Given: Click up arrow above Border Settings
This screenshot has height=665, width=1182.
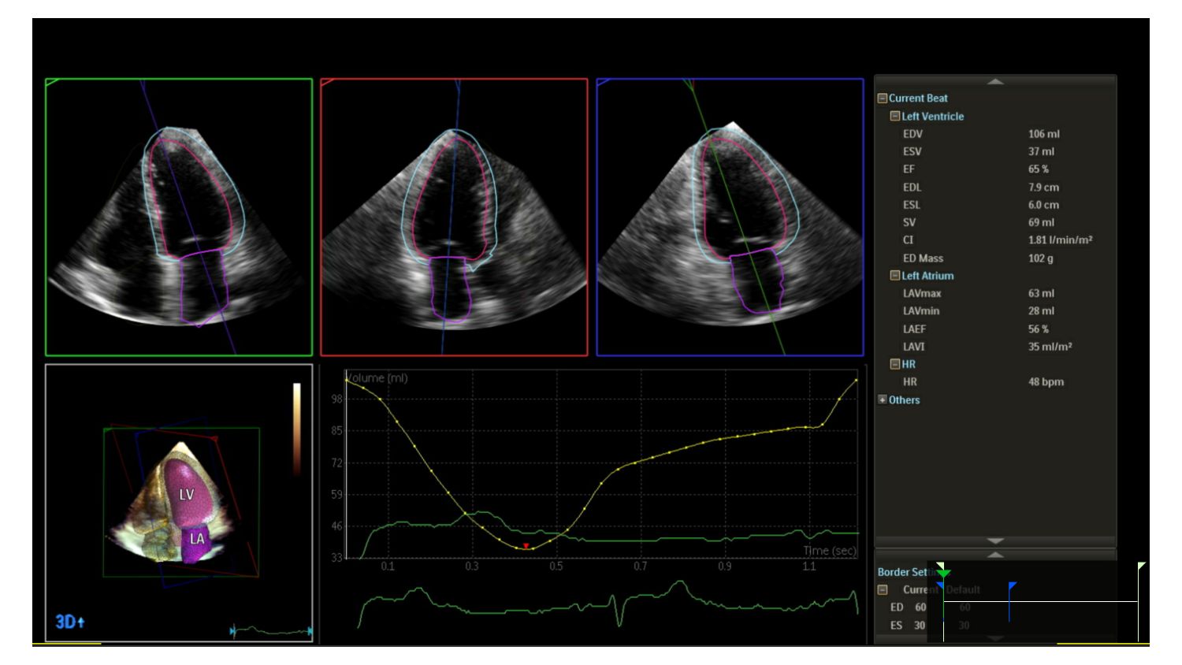Looking at the screenshot, I should 995,555.
